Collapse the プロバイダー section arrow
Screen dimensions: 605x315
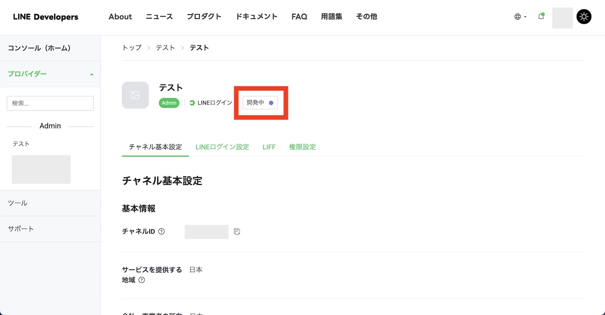(x=92, y=74)
